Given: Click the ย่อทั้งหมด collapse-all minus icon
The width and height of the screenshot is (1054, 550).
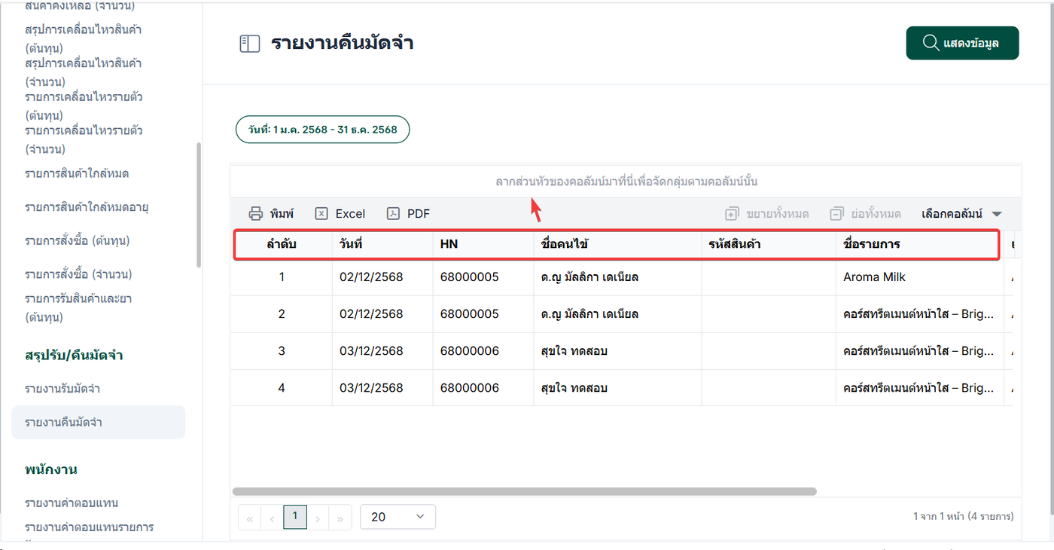Looking at the screenshot, I should (836, 214).
